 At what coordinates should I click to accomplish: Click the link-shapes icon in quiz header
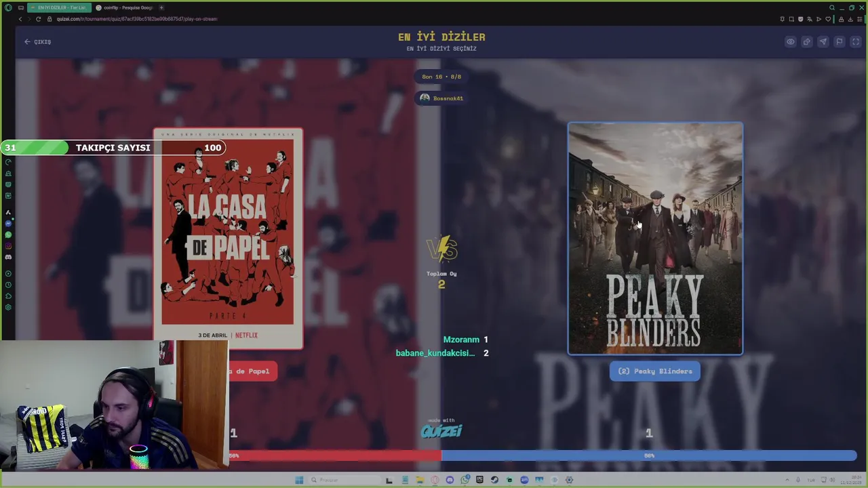(806, 42)
